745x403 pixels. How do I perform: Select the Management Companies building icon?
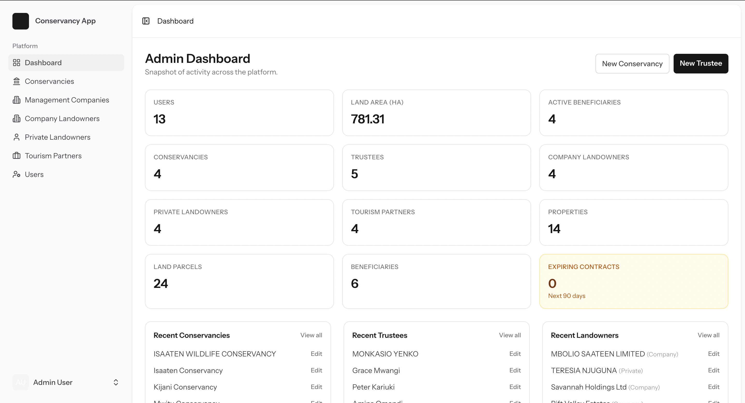tap(17, 100)
